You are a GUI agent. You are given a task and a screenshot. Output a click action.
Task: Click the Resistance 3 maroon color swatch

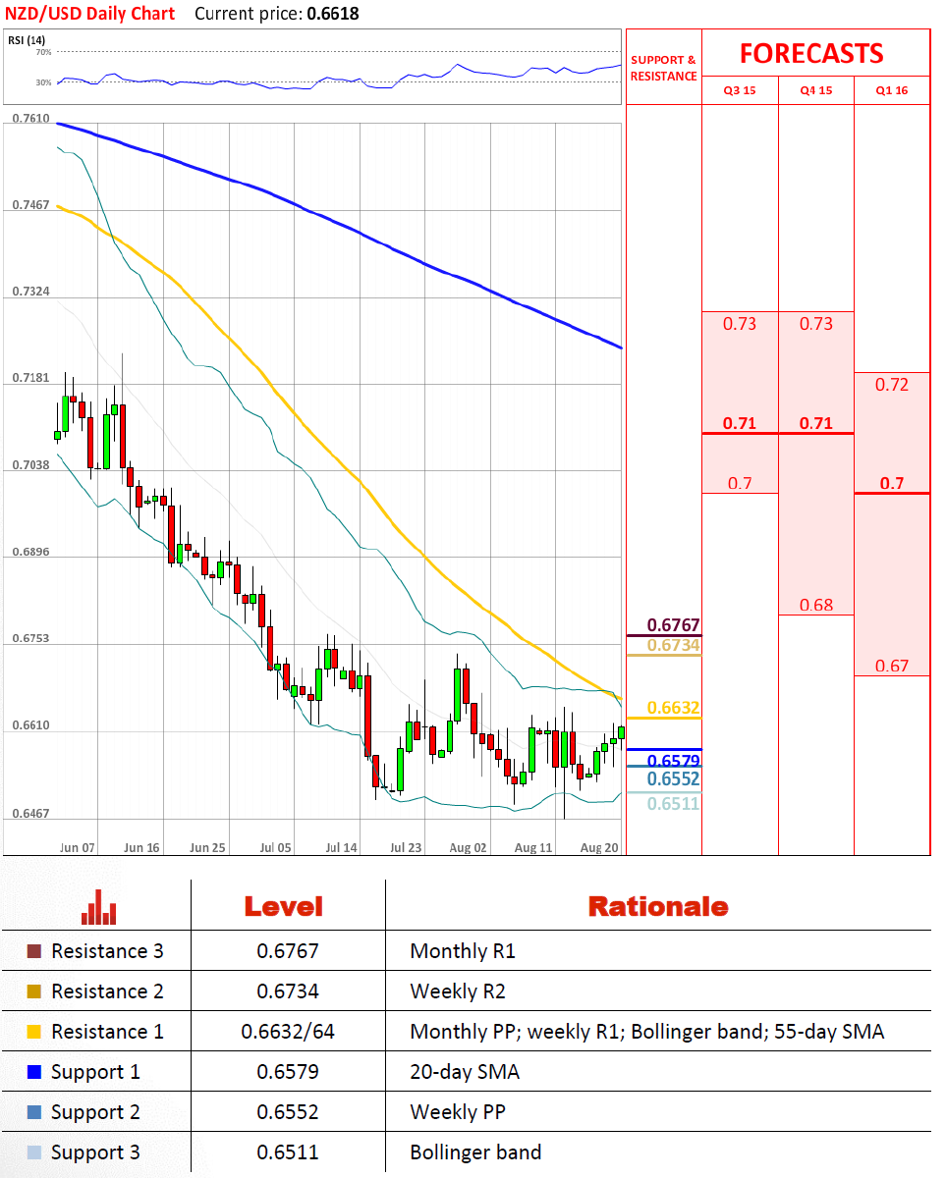34,951
